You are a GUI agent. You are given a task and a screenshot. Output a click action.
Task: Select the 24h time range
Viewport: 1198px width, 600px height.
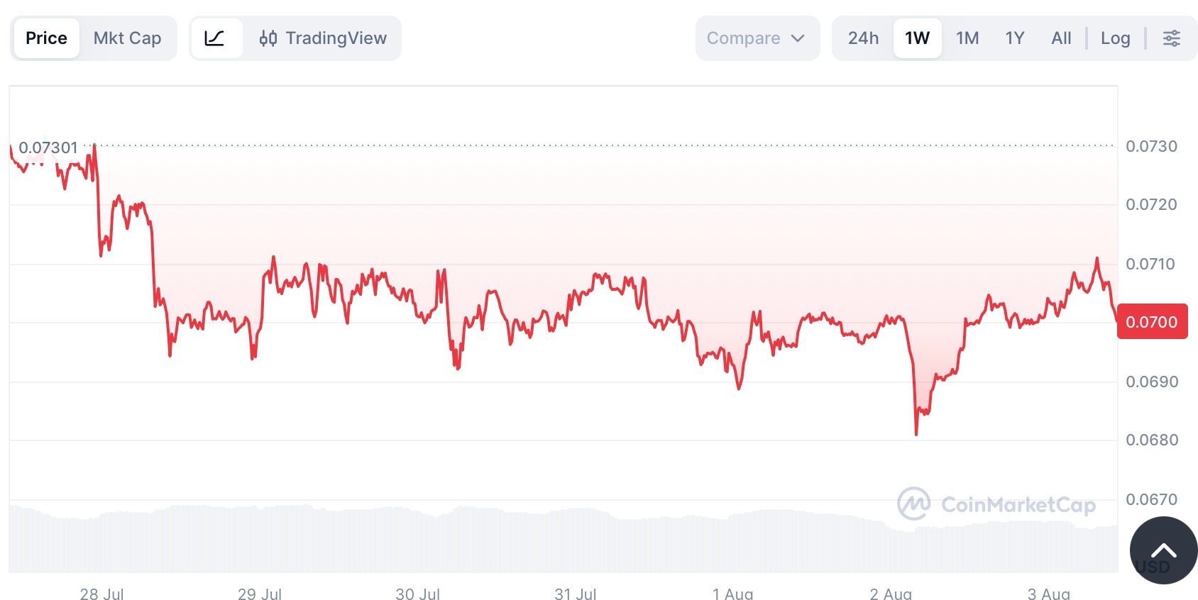pos(863,38)
